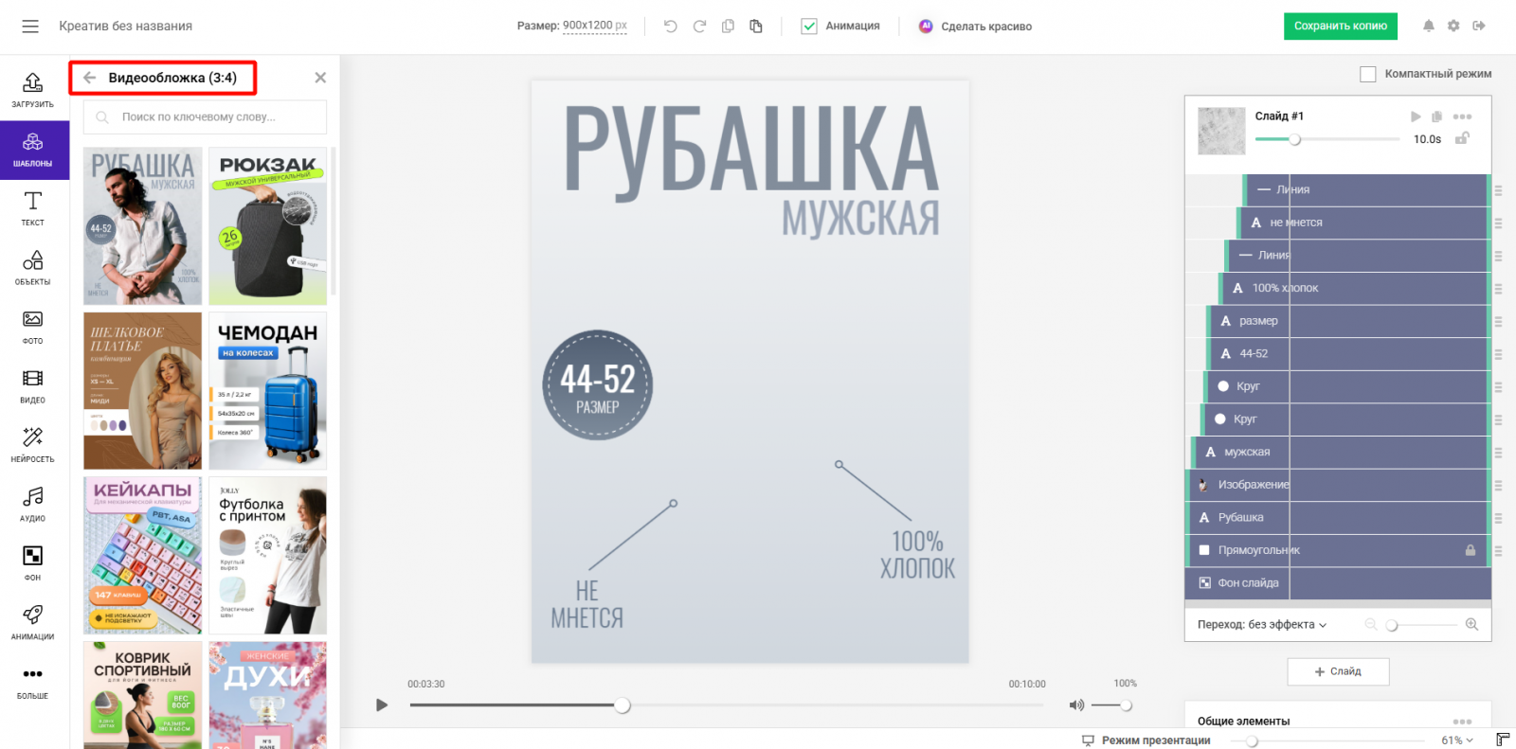This screenshot has width=1516, height=749.
Task: Click the redo arrow in top toolbar
Action: (x=699, y=27)
